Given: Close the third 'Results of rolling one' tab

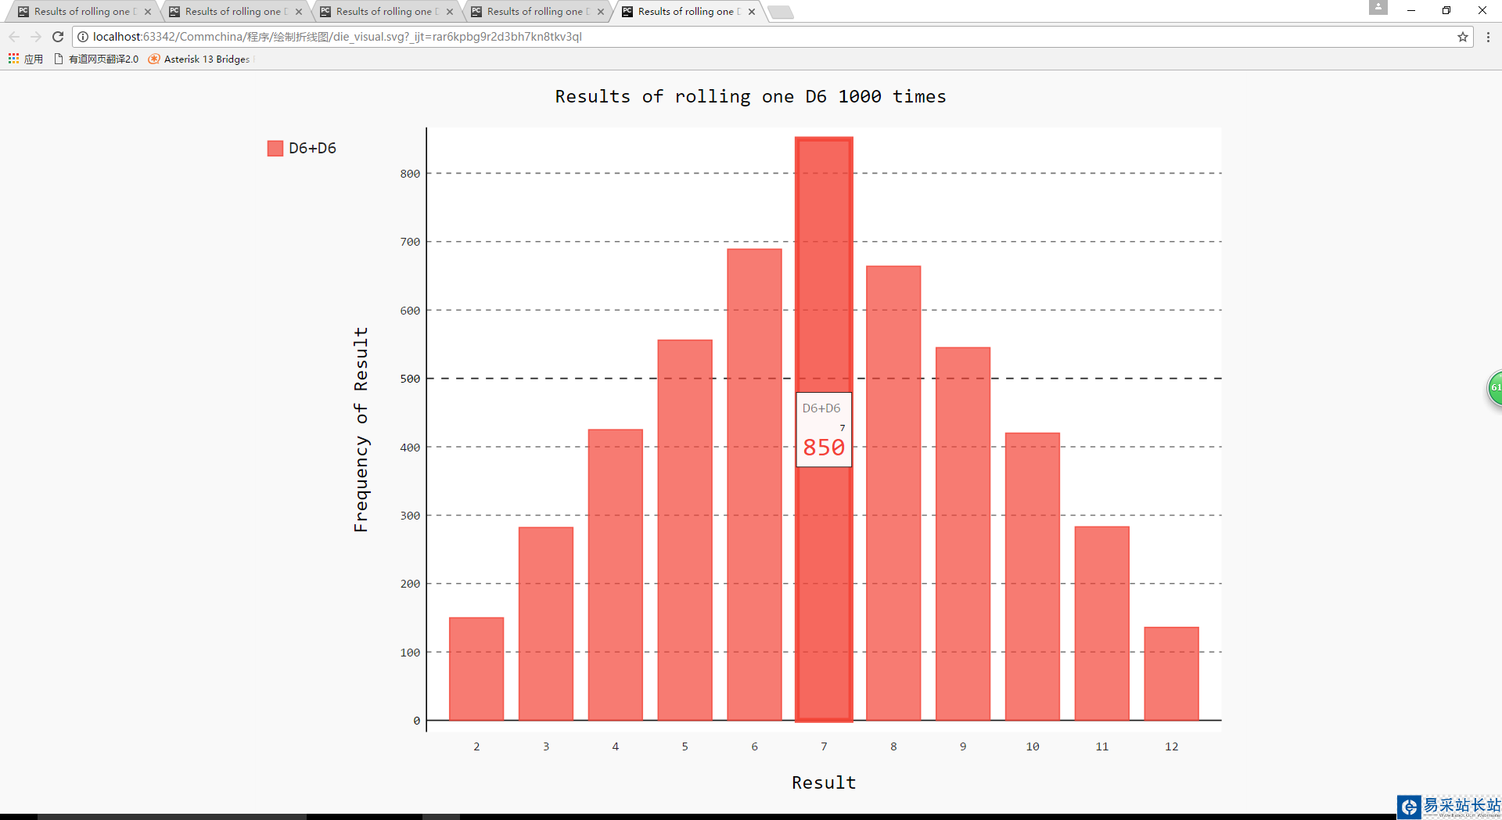Looking at the screenshot, I should pos(450,12).
